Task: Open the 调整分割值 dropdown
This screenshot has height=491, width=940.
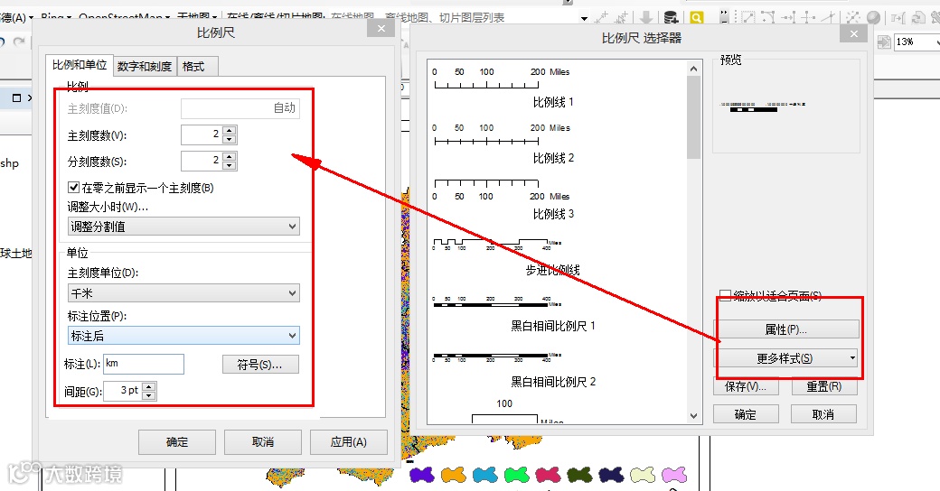Action: 183,227
